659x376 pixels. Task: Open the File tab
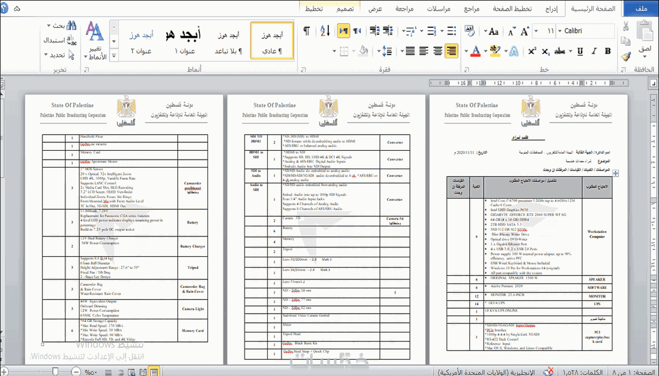click(x=641, y=9)
